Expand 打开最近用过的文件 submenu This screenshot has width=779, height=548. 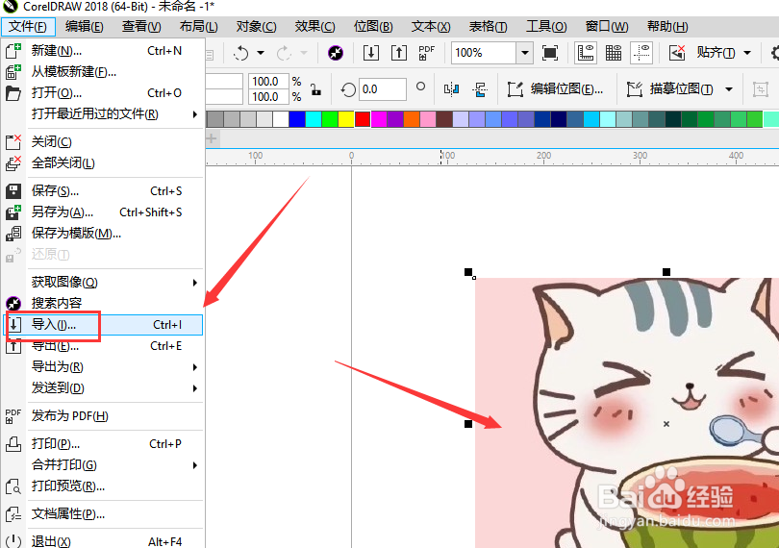point(194,114)
